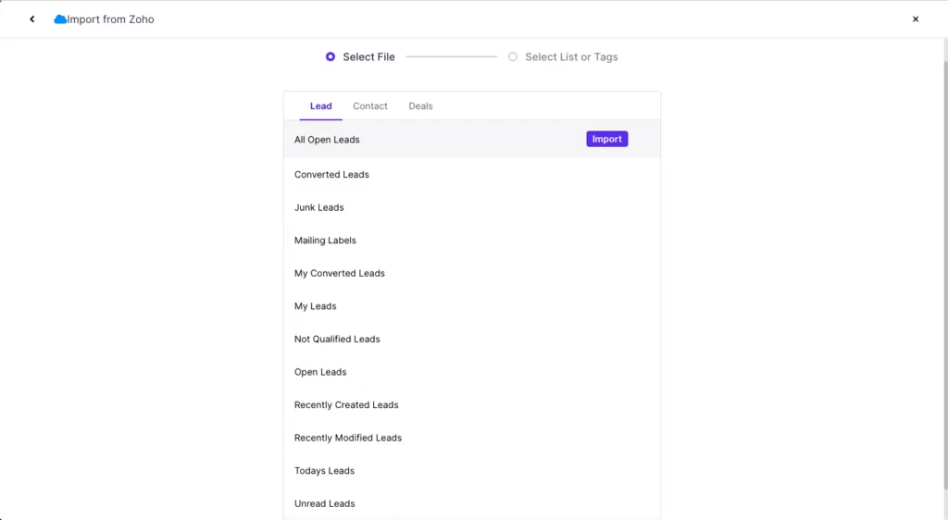Open the Deals tab
Image resolution: width=948 pixels, height=520 pixels.
[421, 106]
